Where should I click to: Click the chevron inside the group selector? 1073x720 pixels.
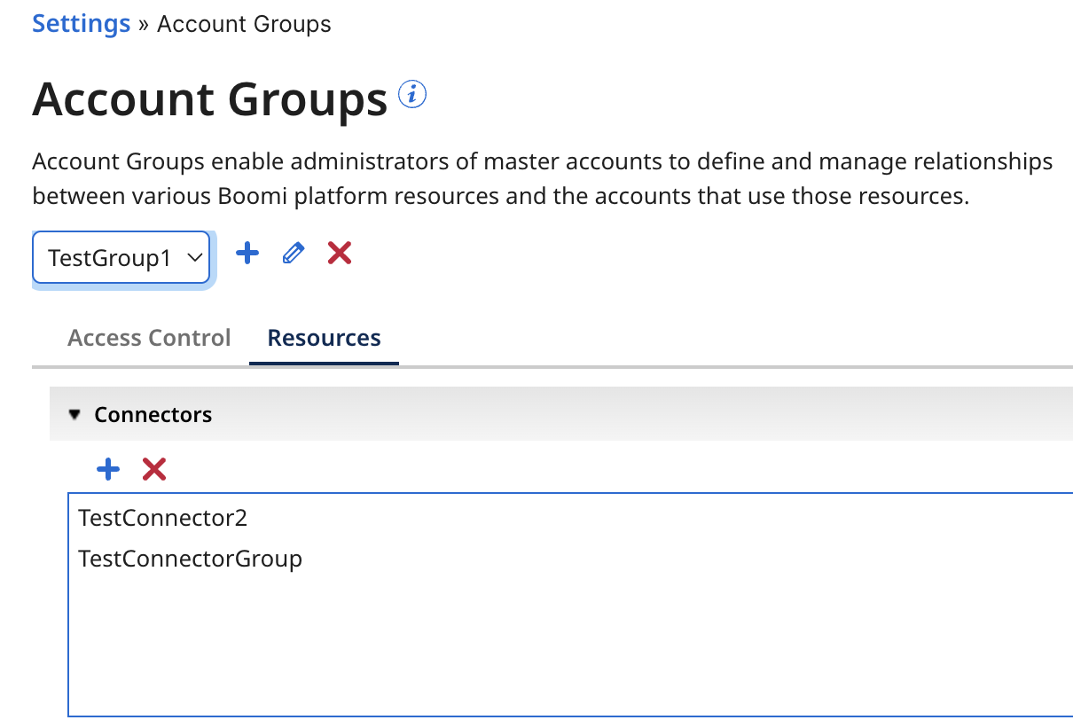(x=194, y=256)
